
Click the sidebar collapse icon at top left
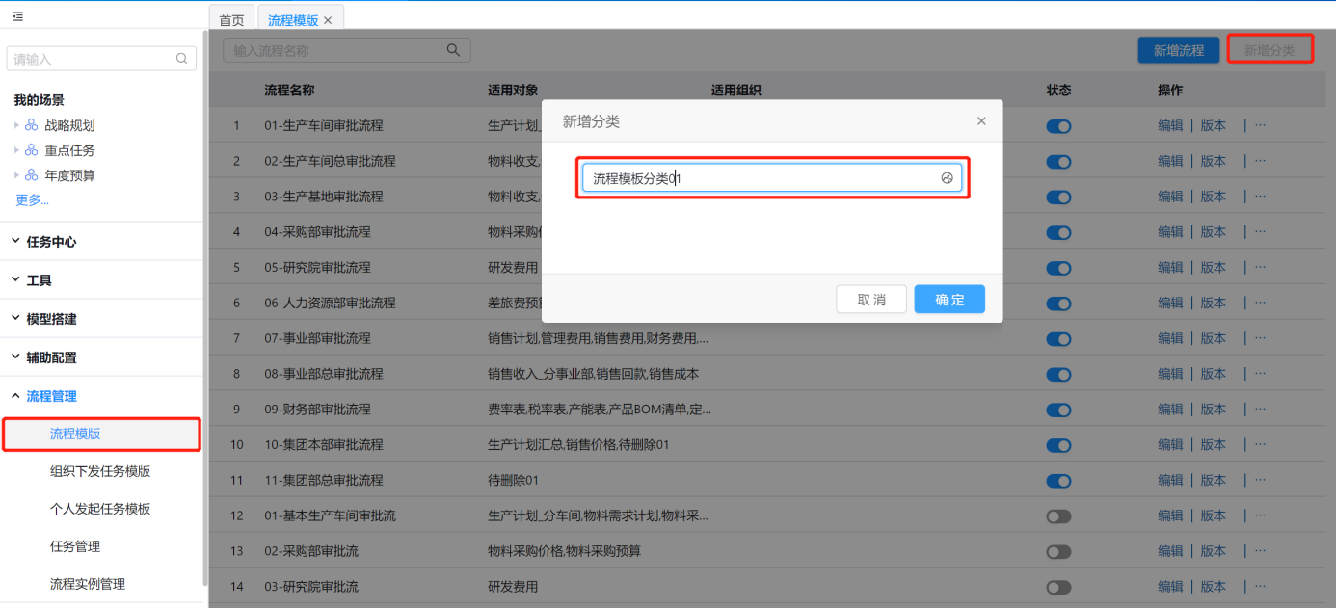pos(17,16)
